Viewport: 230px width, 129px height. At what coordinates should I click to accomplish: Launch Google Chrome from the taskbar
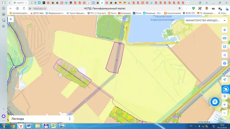coord(13,126)
